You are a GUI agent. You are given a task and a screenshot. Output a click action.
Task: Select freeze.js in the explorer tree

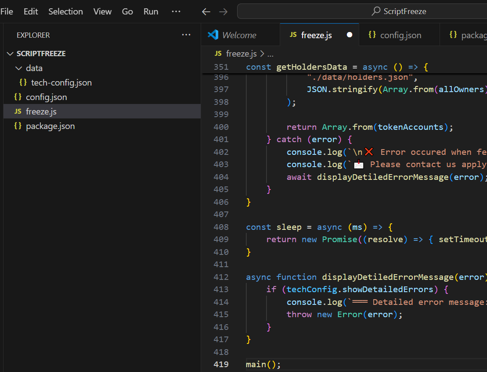pyautogui.click(x=102, y=111)
